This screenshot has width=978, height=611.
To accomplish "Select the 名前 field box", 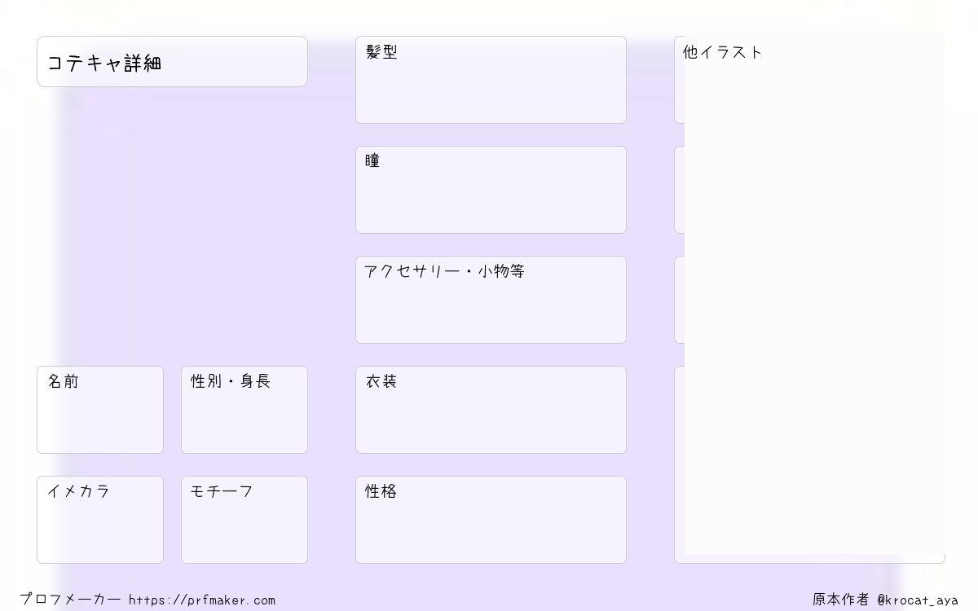I will pos(100,410).
